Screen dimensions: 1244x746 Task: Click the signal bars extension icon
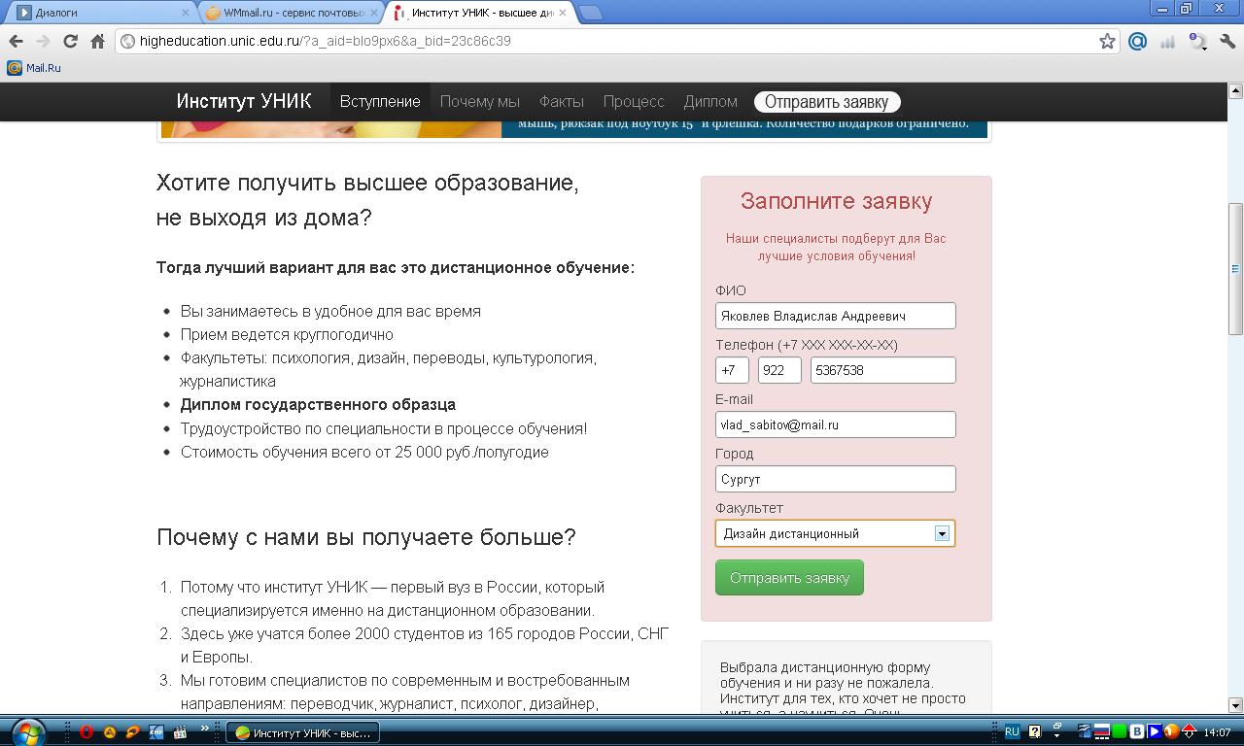coord(1168,41)
